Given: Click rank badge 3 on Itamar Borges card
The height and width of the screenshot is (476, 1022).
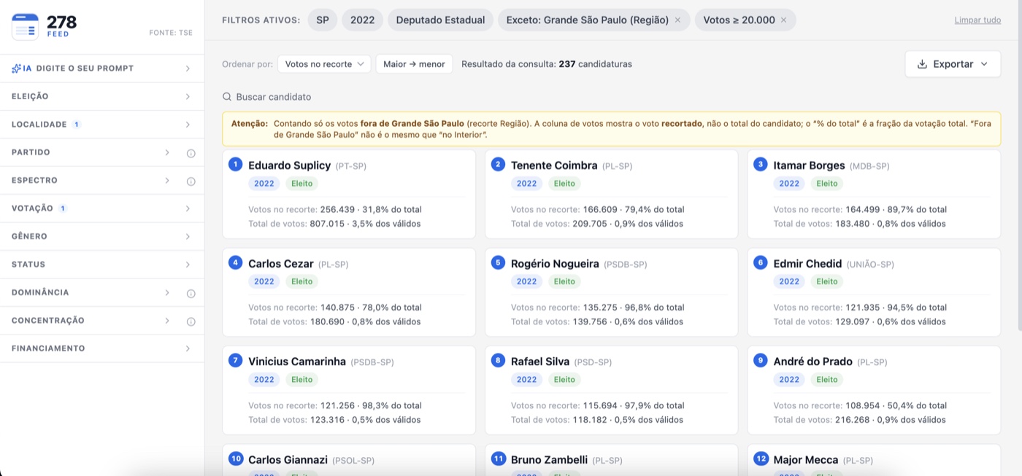Looking at the screenshot, I should (x=761, y=165).
